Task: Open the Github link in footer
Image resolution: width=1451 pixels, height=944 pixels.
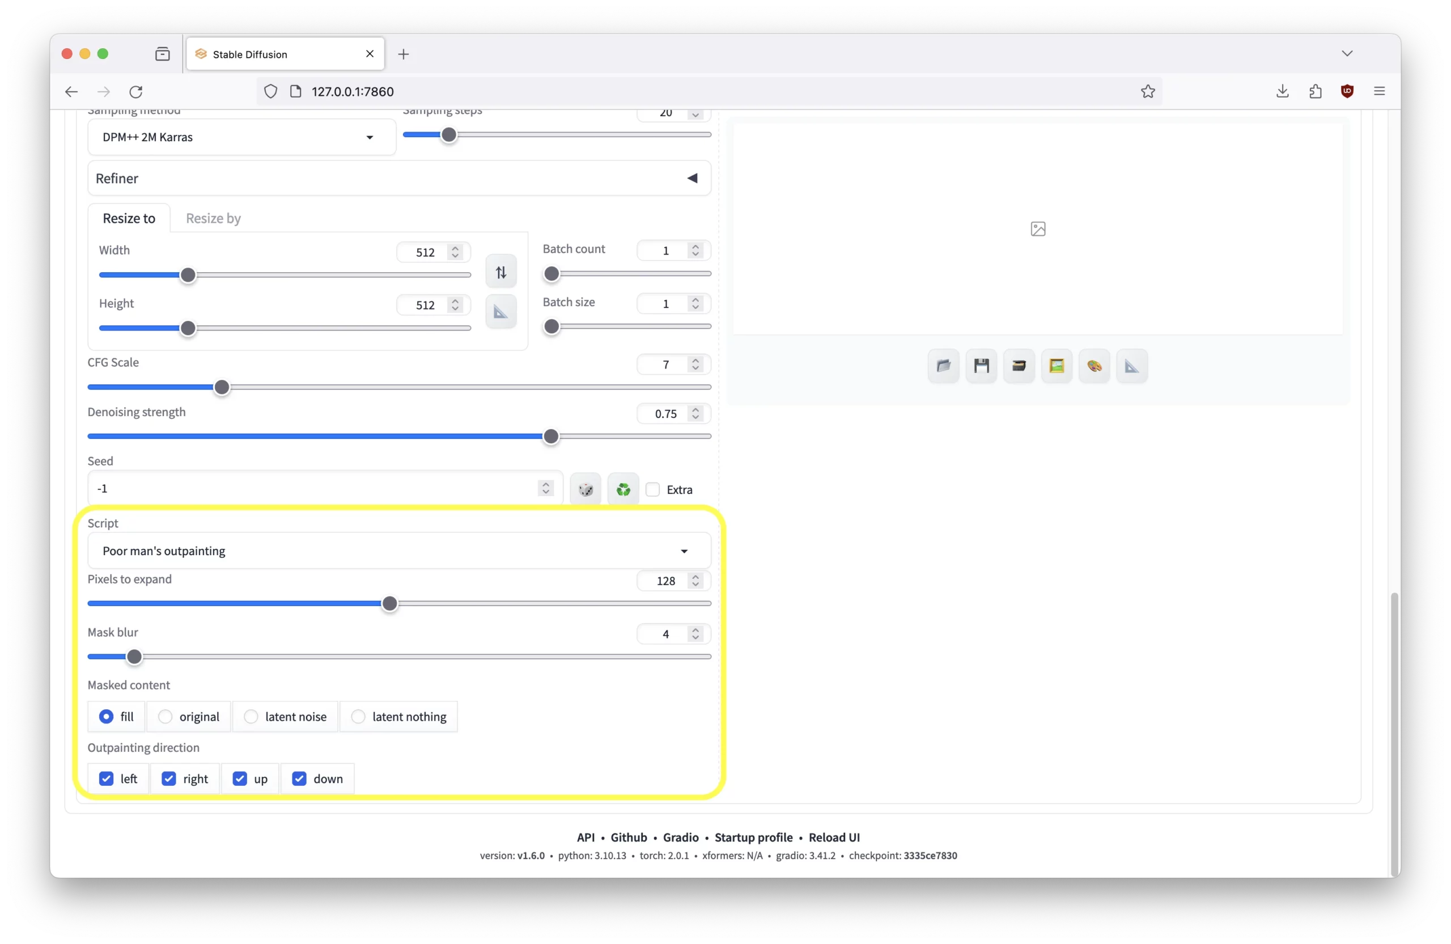Action: tap(629, 838)
